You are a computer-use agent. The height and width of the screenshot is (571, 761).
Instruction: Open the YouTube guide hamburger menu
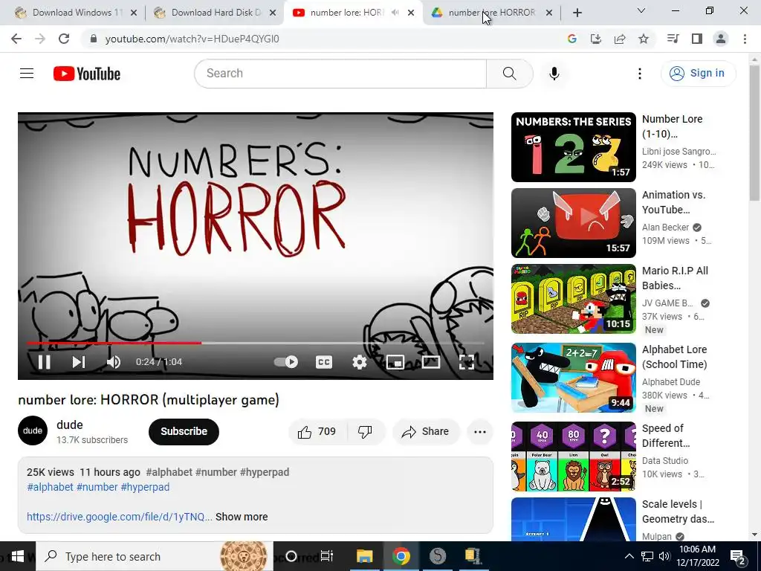click(x=27, y=74)
